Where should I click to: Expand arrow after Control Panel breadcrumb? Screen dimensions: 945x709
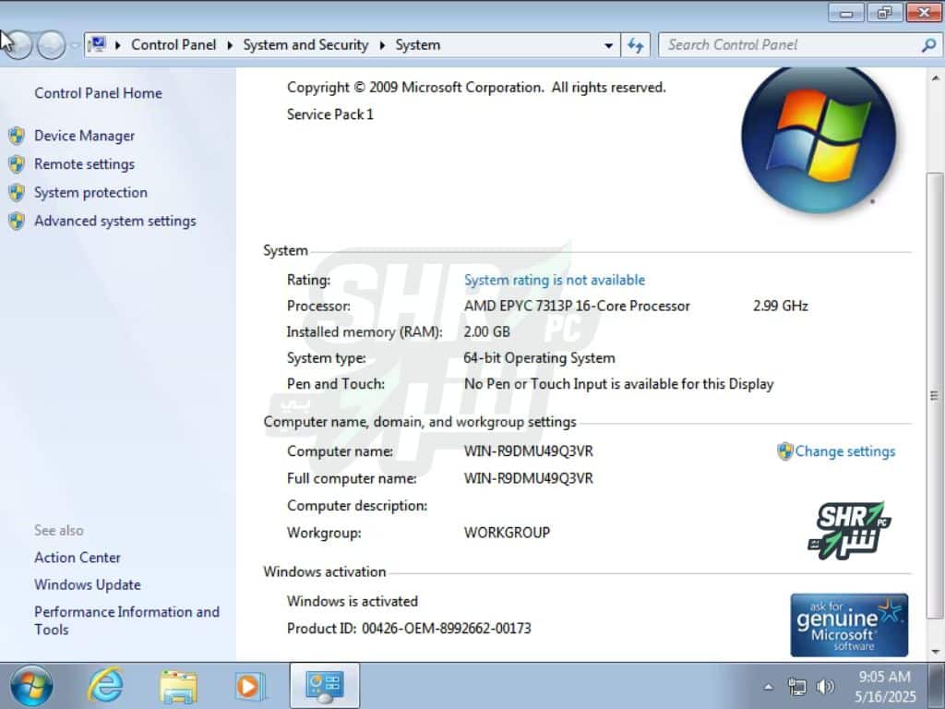pos(230,45)
